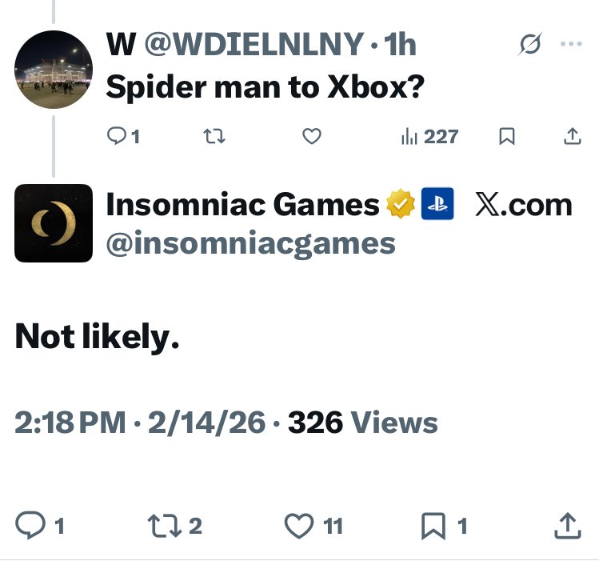Open the @WDIELNLNY profile handle
Viewport: 599px width, 561px height.
(253, 46)
